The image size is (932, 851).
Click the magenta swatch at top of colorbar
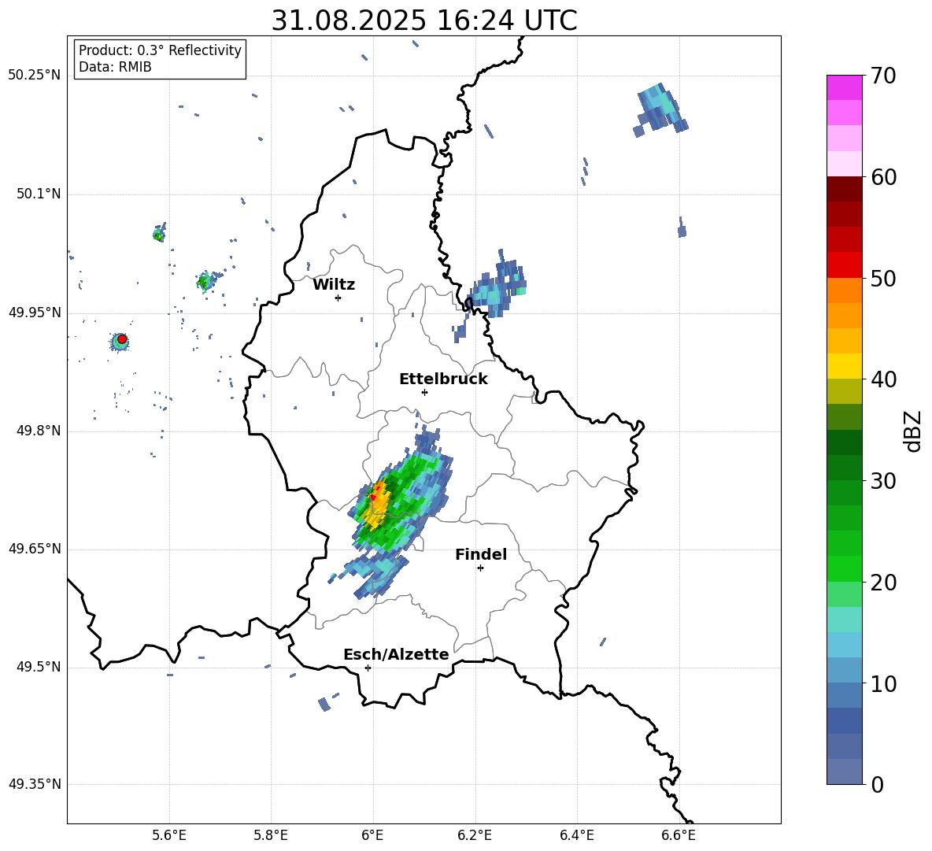(844, 87)
